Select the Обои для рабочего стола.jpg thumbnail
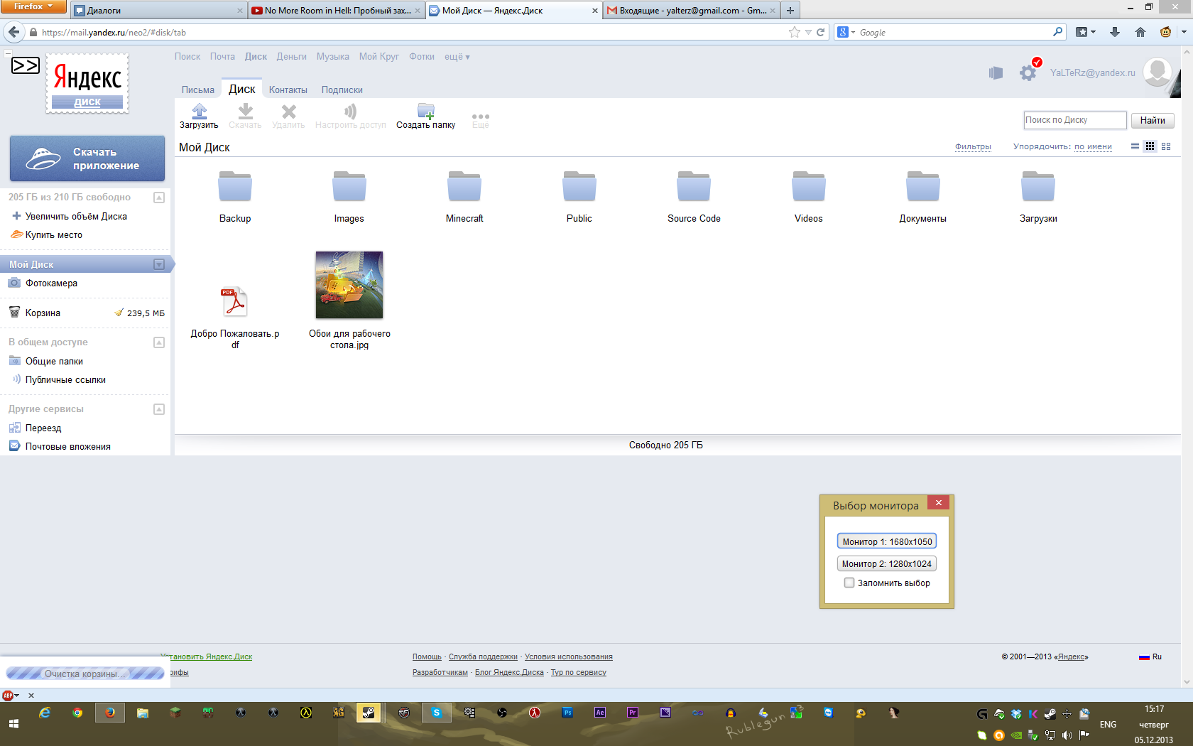This screenshot has height=746, width=1193. (349, 285)
